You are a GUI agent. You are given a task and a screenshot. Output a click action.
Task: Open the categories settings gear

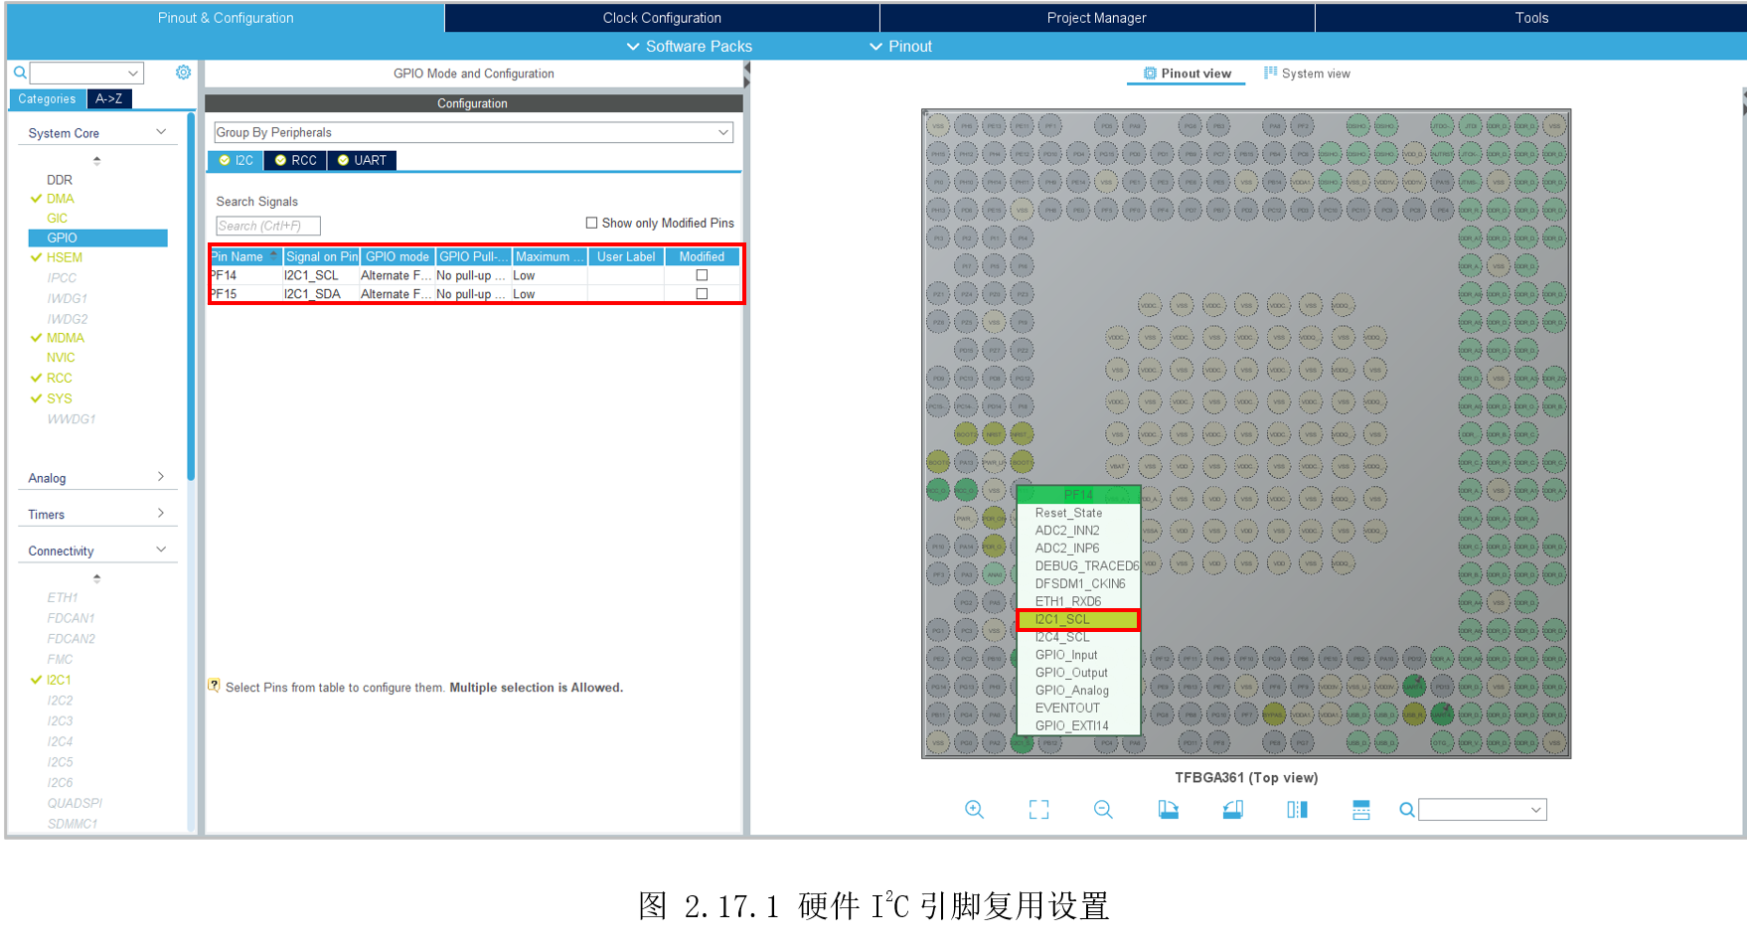(x=183, y=73)
